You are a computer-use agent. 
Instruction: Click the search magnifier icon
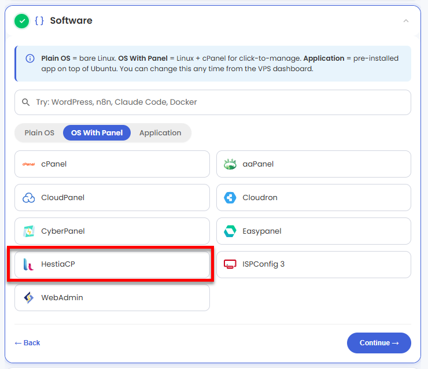[26, 102]
